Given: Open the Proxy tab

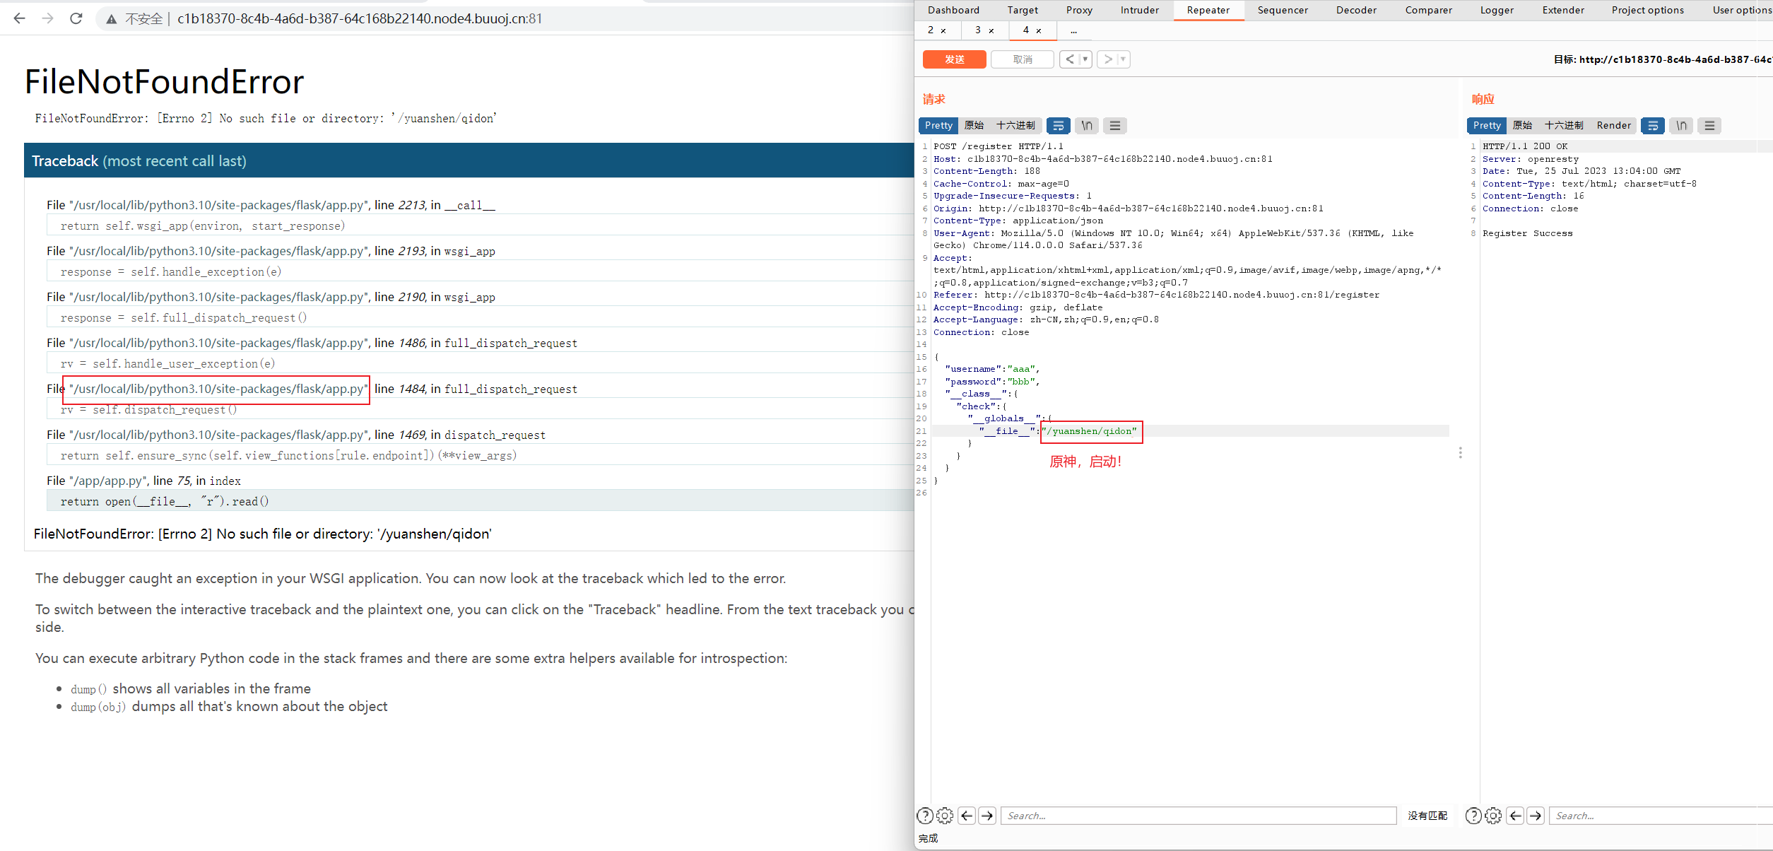Looking at the screenshot, I should [1079, 10].
